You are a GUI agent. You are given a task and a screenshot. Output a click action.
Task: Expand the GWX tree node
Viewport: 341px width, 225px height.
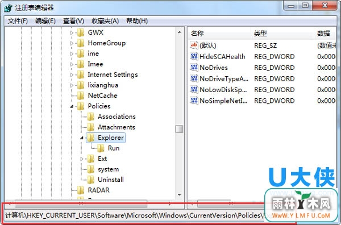pyautogui.click(x=72, y=33)
